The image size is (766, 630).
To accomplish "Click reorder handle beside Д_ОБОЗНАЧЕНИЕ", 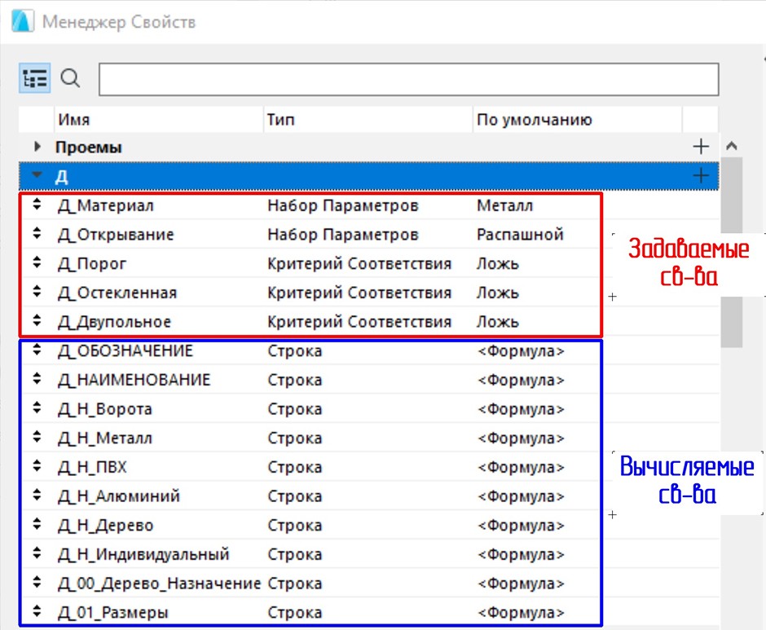I will (37, 351).
